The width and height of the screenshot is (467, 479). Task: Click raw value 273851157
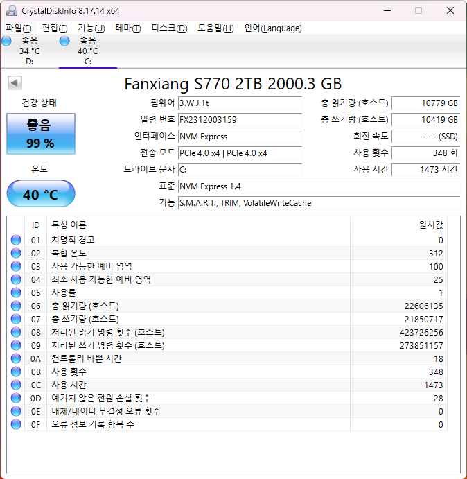coord(421,345)
